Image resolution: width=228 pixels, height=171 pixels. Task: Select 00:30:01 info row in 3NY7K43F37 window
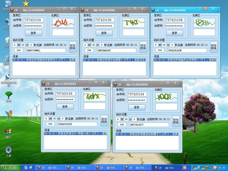click(x=147, y=134)
